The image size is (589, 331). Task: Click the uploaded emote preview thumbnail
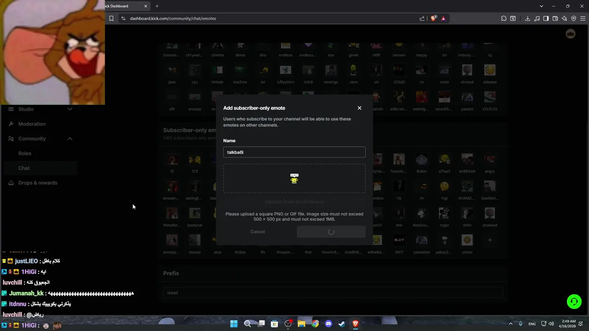click(294, 178)
